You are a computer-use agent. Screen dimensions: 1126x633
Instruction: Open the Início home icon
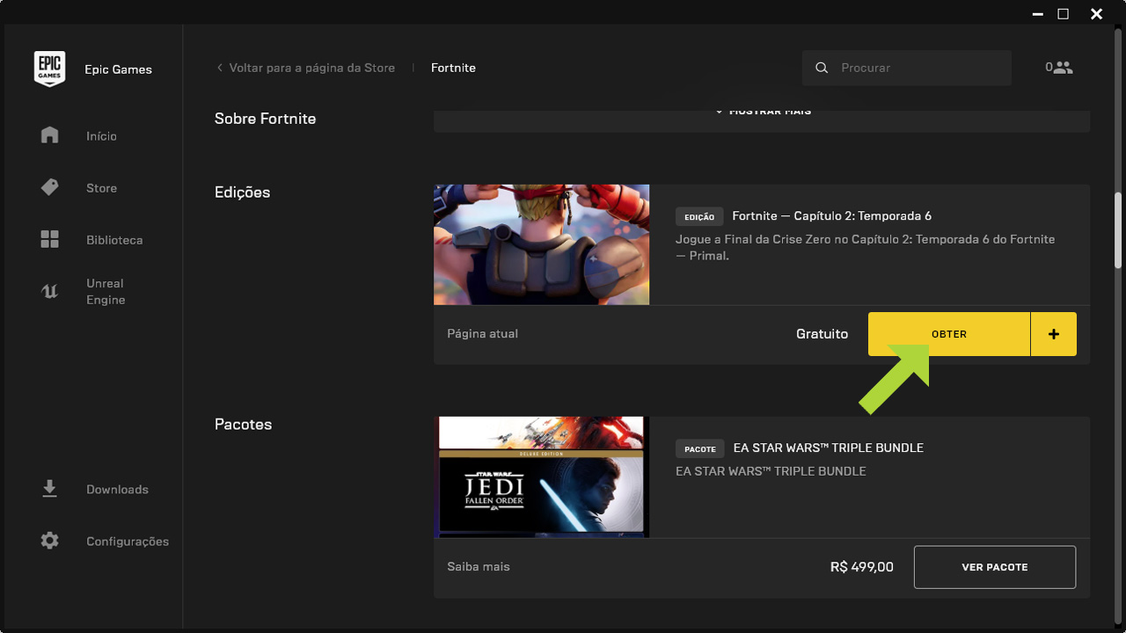(49, 135)
